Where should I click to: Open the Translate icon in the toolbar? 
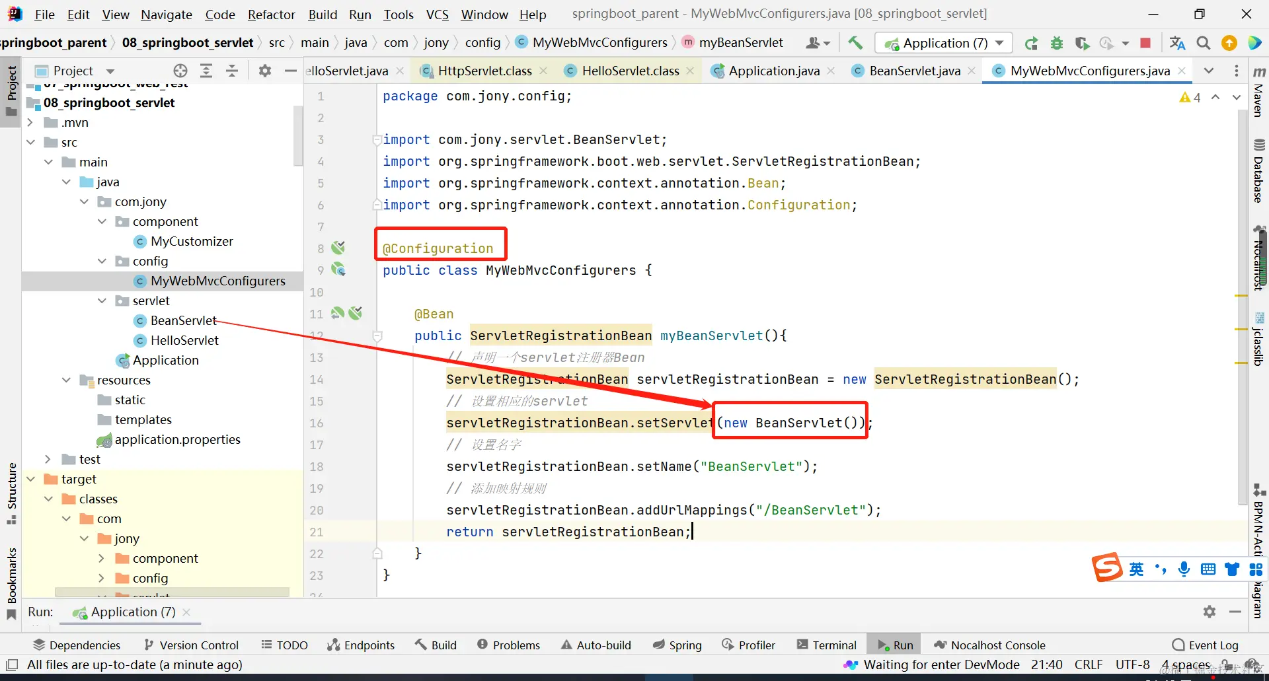(x=1177, y=44)
